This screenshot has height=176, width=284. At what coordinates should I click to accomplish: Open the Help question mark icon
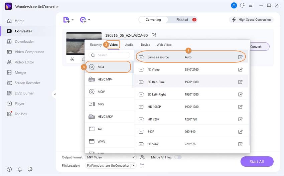click(x=9, y=169)
